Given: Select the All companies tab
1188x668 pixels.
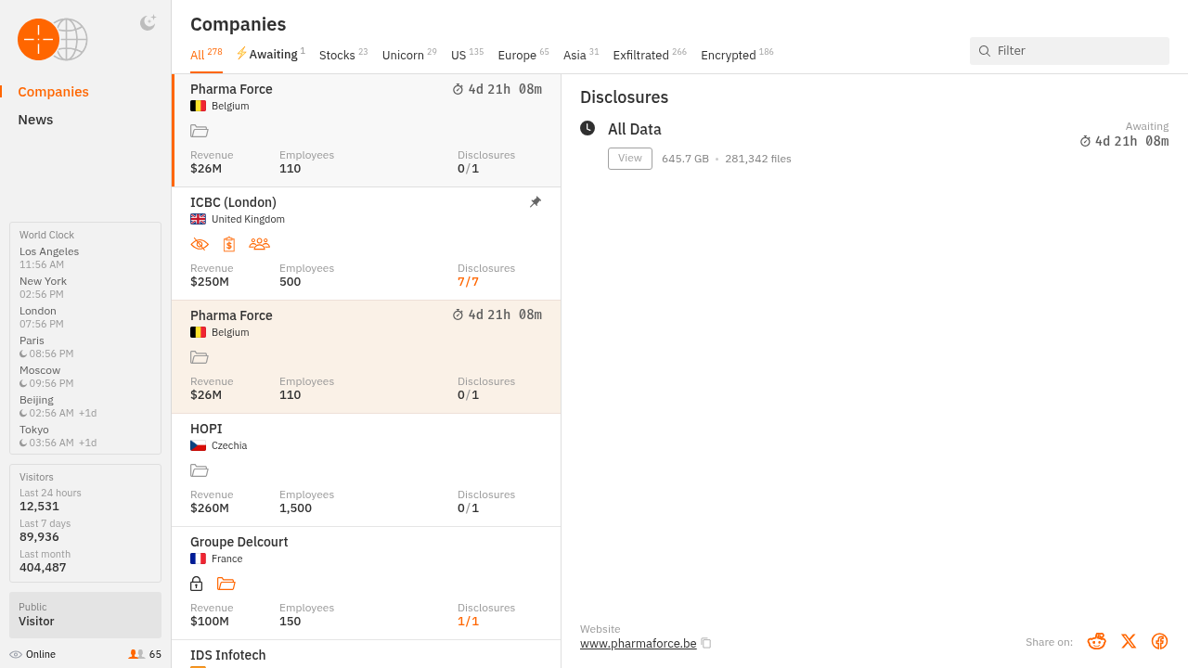Looking at the screenshot, I should (x=206, y=55).
